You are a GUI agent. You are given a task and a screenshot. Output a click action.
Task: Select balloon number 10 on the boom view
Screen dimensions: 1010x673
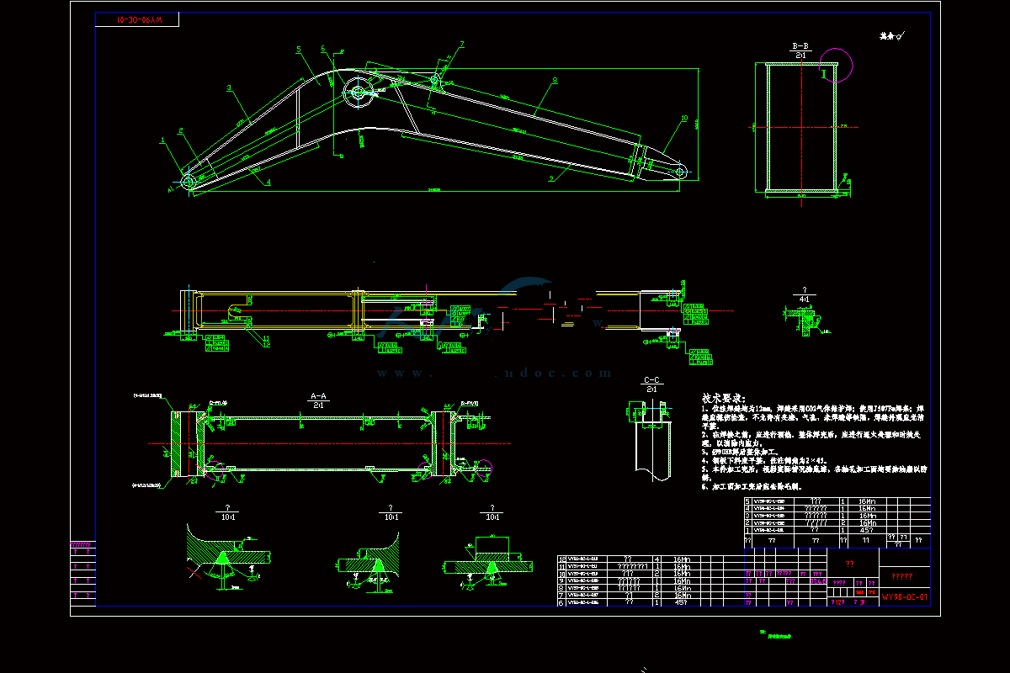684,119
